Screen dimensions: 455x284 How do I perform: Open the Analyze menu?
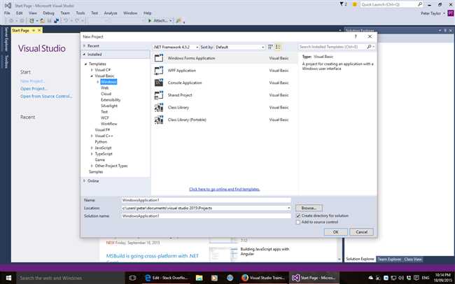110,13
